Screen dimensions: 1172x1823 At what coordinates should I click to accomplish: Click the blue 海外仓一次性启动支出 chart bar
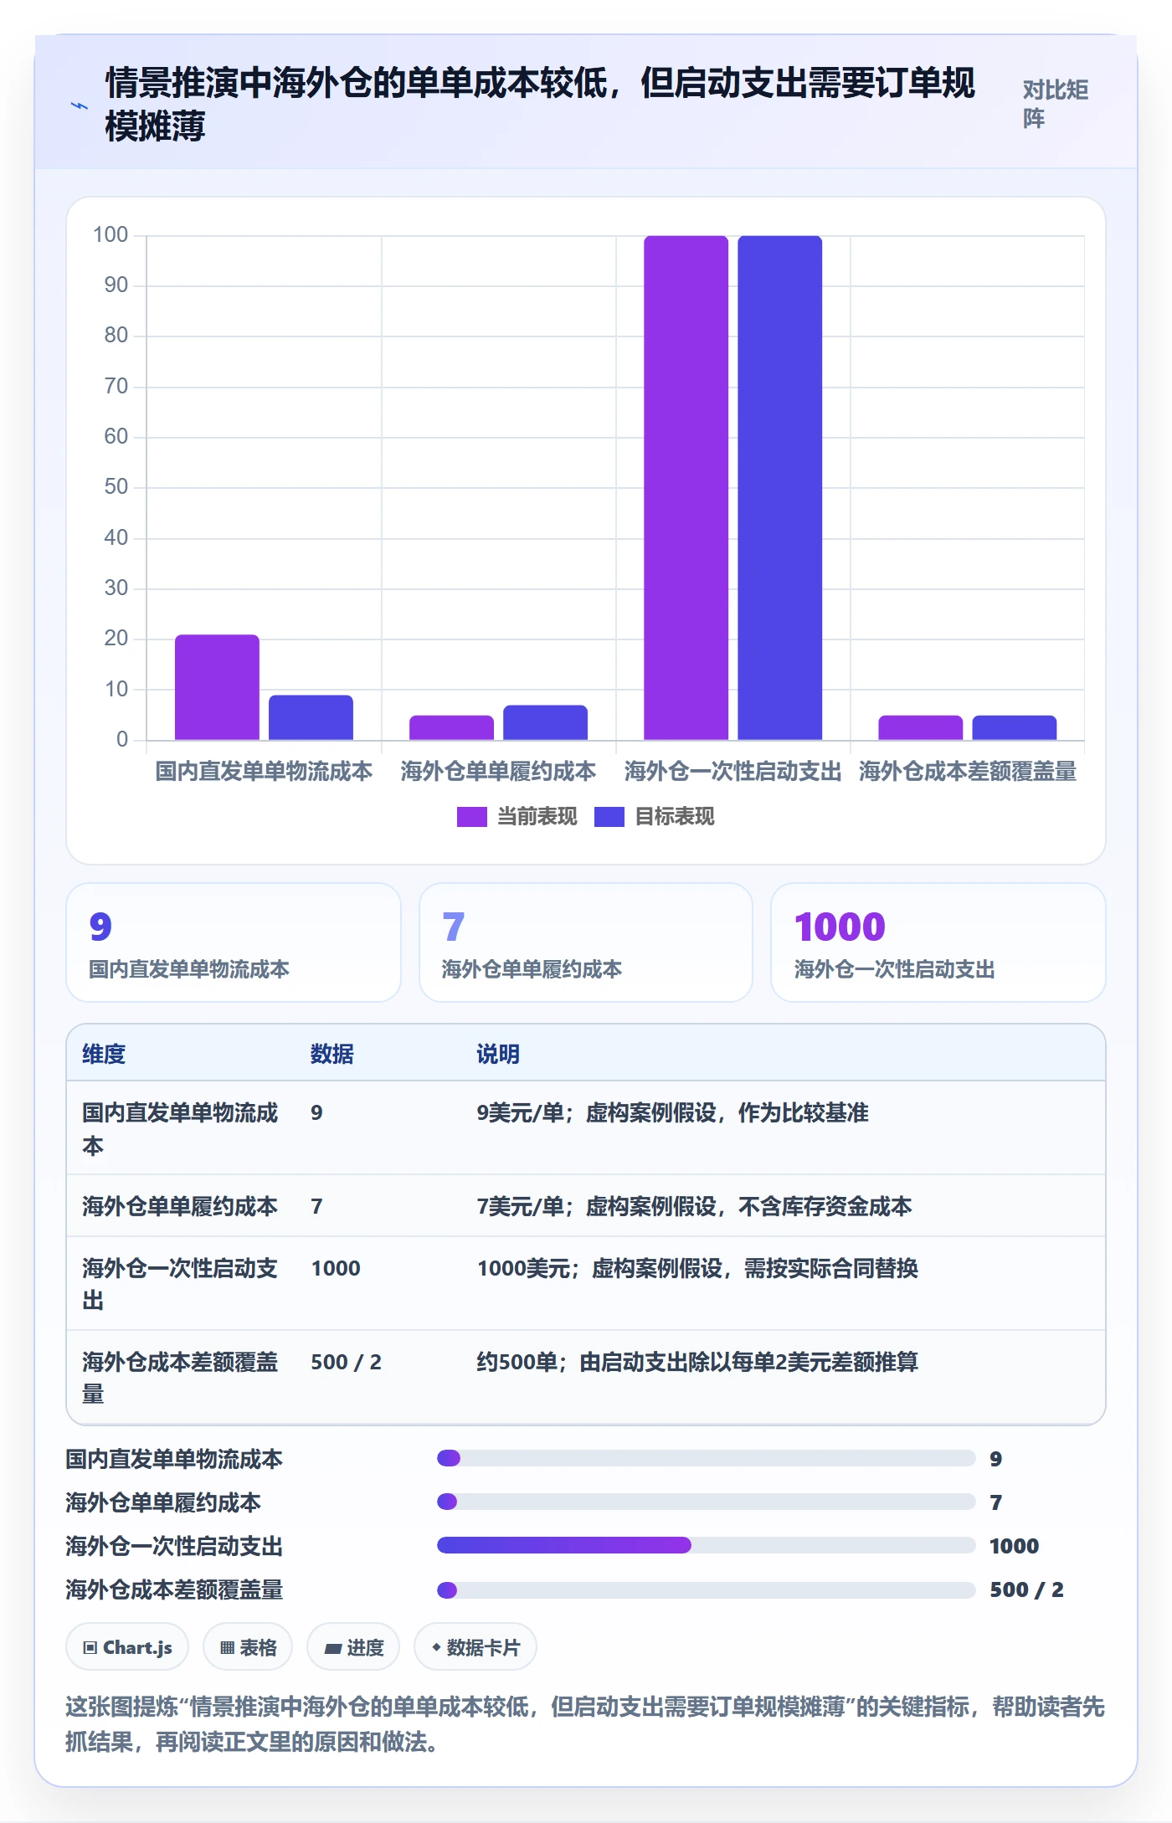[779, 488]
